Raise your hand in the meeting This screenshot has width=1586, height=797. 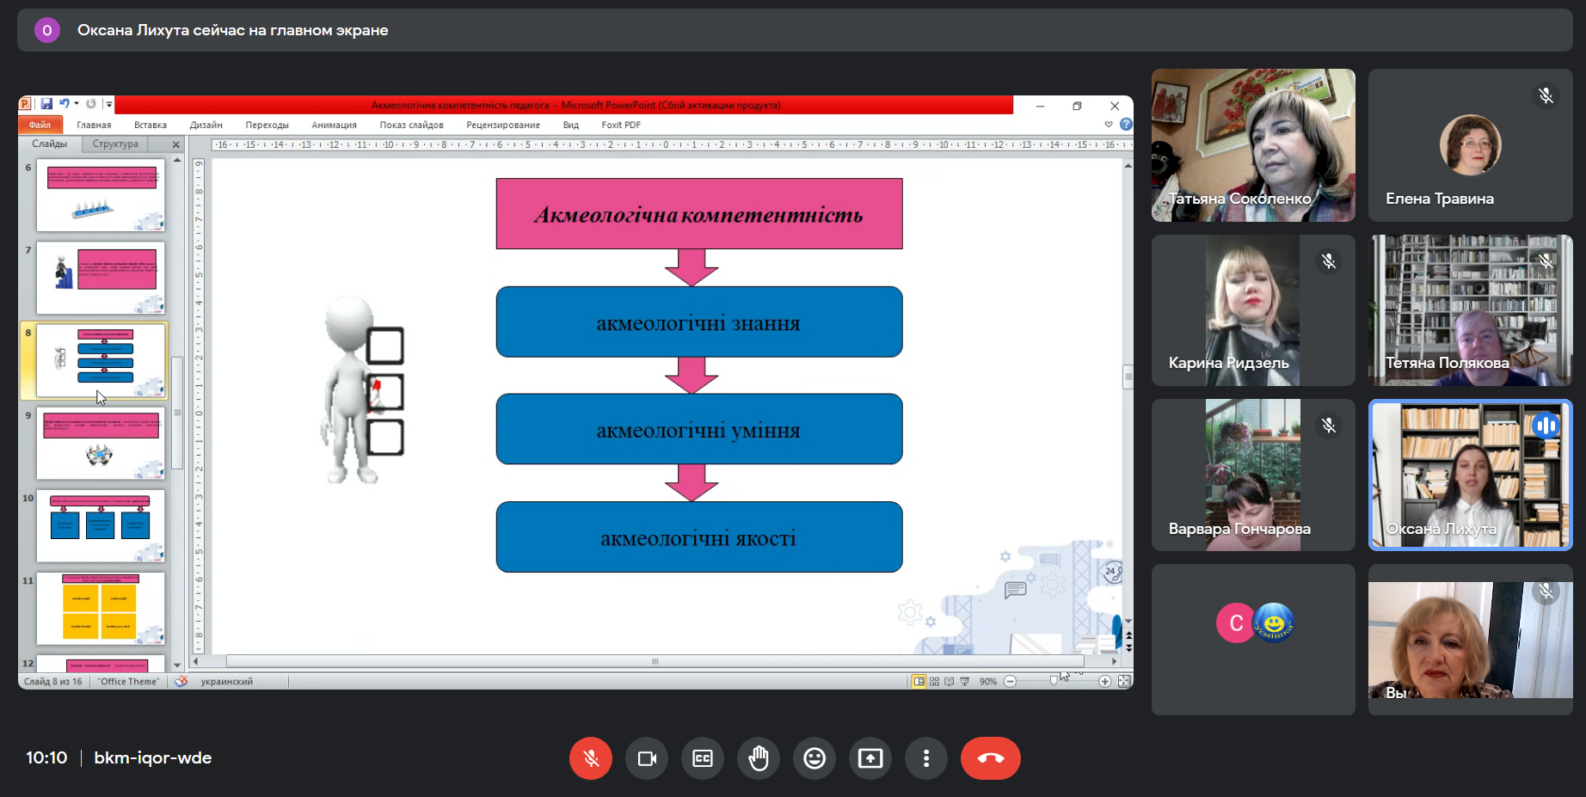[x=759, y=758]
